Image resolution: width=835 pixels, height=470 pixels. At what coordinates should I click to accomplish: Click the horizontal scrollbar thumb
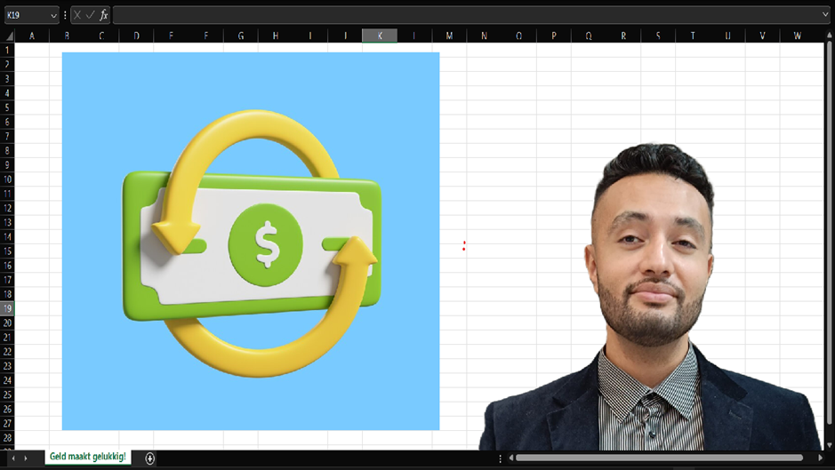coord(660,458)
